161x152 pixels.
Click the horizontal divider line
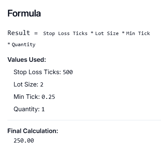click(x=84, y=120)
